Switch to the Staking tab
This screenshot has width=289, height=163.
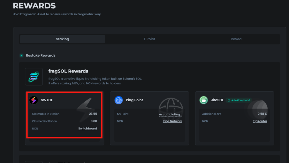62,39
